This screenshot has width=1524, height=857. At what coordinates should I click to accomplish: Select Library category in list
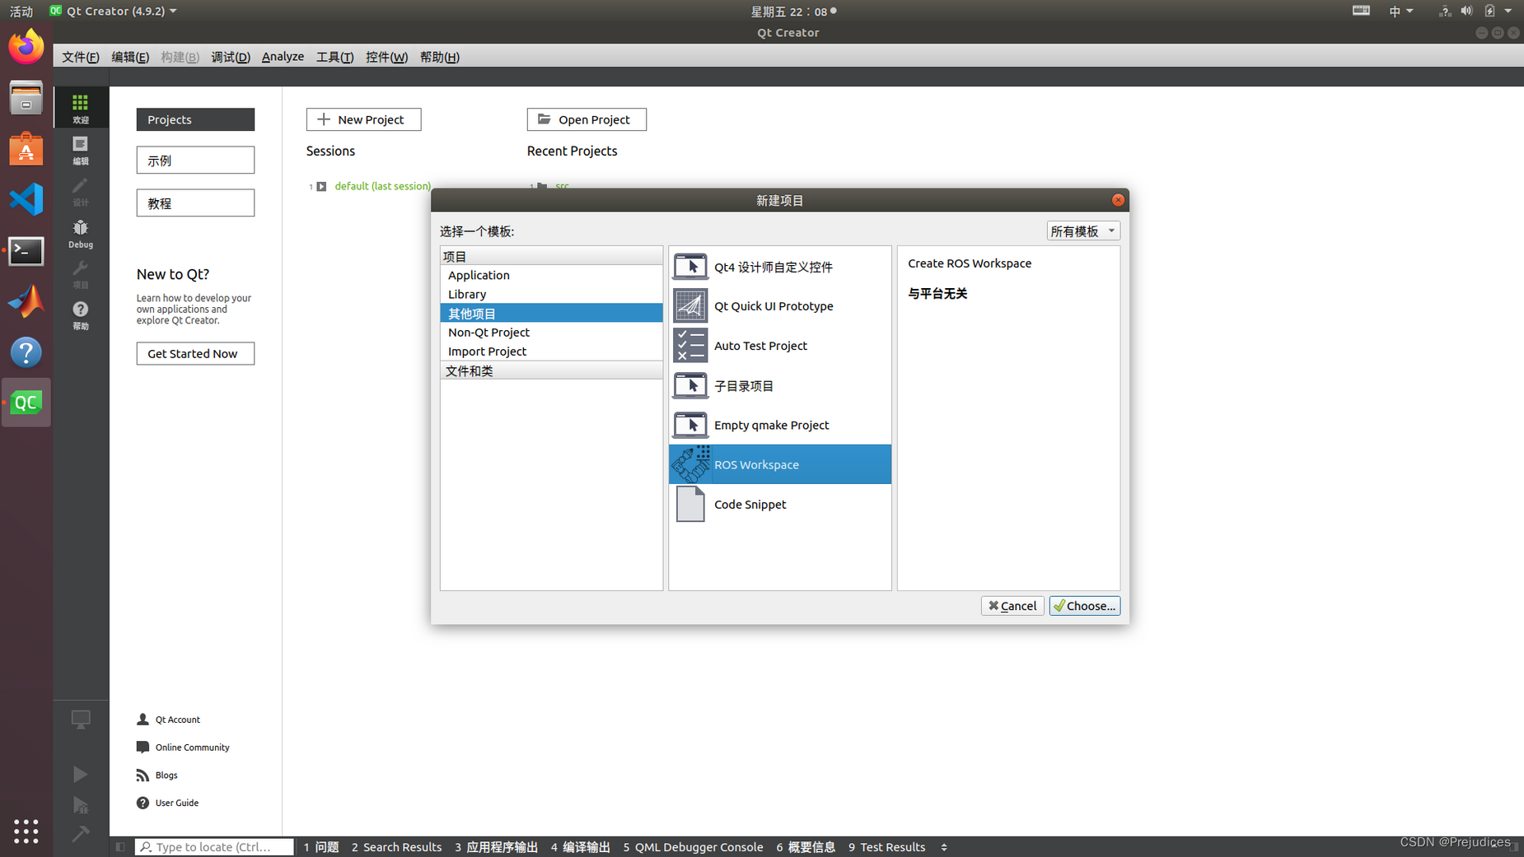coord(551,294)
